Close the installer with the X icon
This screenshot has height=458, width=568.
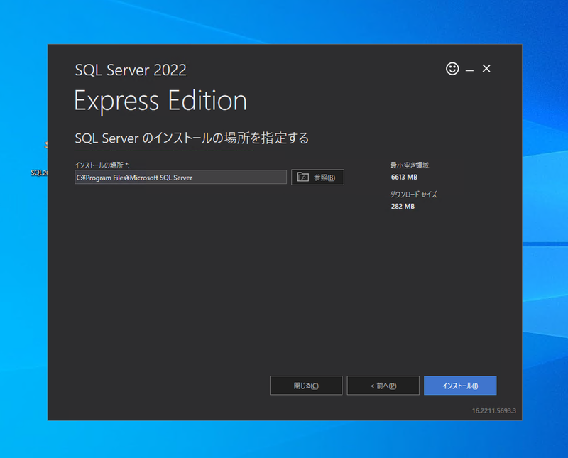click(486, 68)
